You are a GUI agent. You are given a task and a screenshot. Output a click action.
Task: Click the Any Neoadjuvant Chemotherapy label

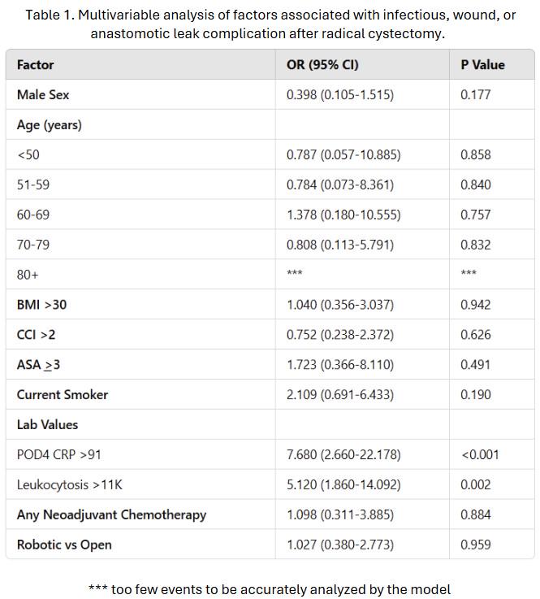pos(111,514)
